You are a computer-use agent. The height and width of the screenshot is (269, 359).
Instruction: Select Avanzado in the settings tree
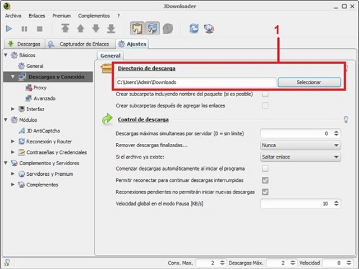[40, 98]
